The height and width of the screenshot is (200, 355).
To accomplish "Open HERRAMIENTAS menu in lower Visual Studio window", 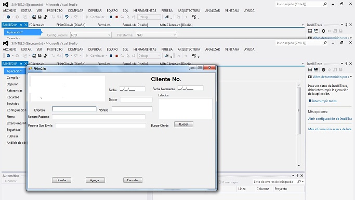I will pos(144,49).
